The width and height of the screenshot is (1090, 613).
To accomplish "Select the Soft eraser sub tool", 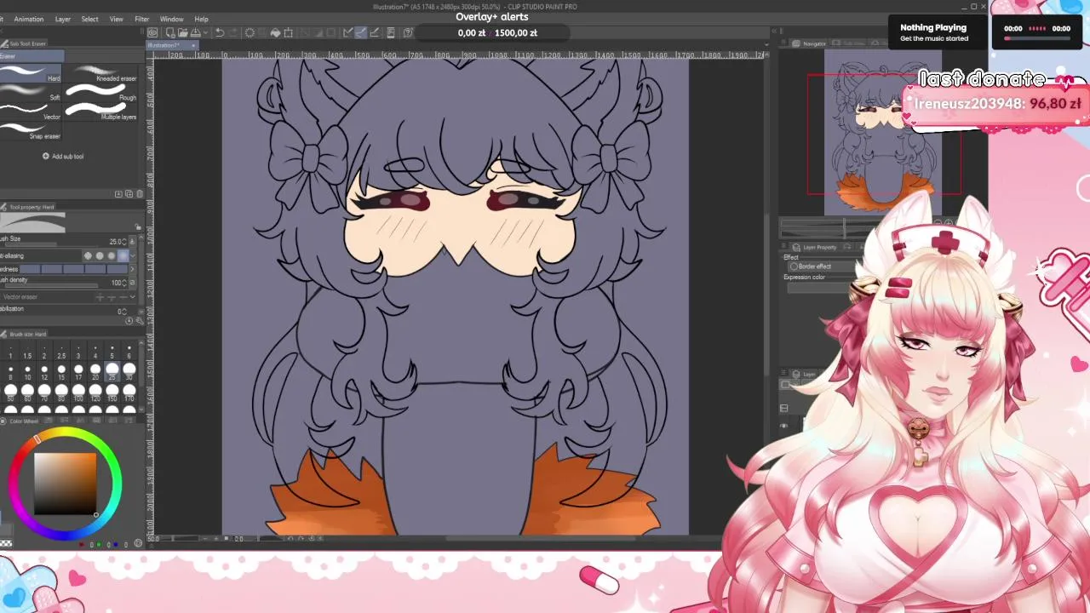I will (32, 93).
